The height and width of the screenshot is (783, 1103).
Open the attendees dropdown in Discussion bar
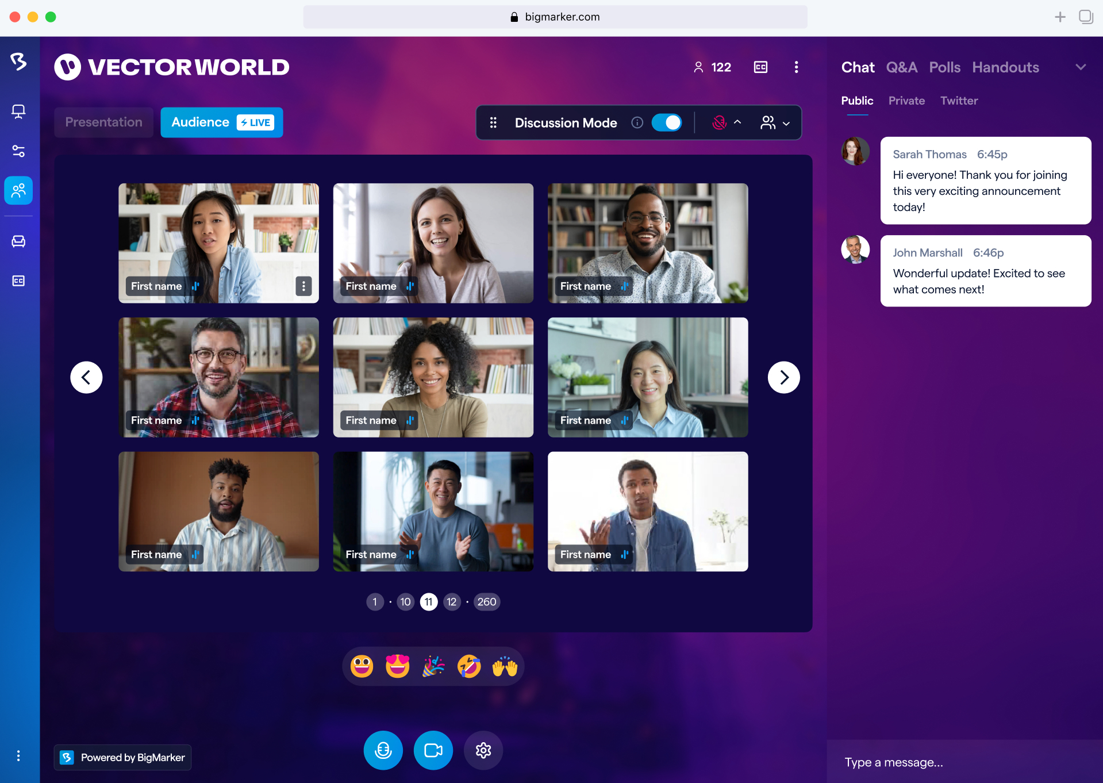[775, 122]
